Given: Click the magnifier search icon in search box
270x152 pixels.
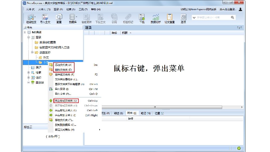Looking at the screenshot, I should click(x=233, y=17).
